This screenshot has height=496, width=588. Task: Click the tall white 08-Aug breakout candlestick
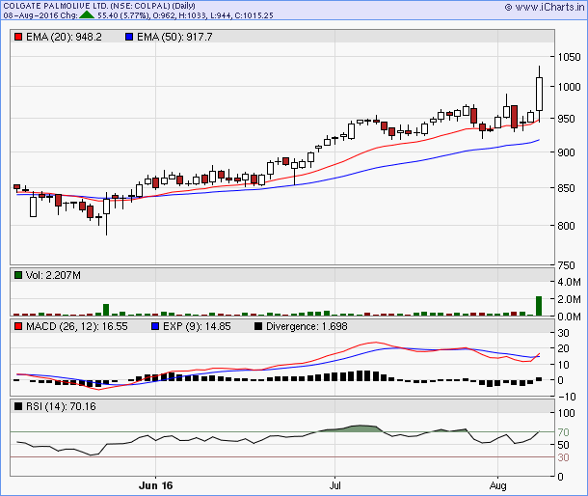click(x=539, y=94)
